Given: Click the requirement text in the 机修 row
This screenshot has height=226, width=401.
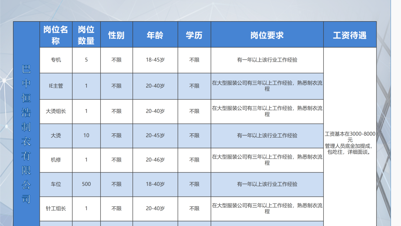Looking at the screenshot, I should coord(267,160).
